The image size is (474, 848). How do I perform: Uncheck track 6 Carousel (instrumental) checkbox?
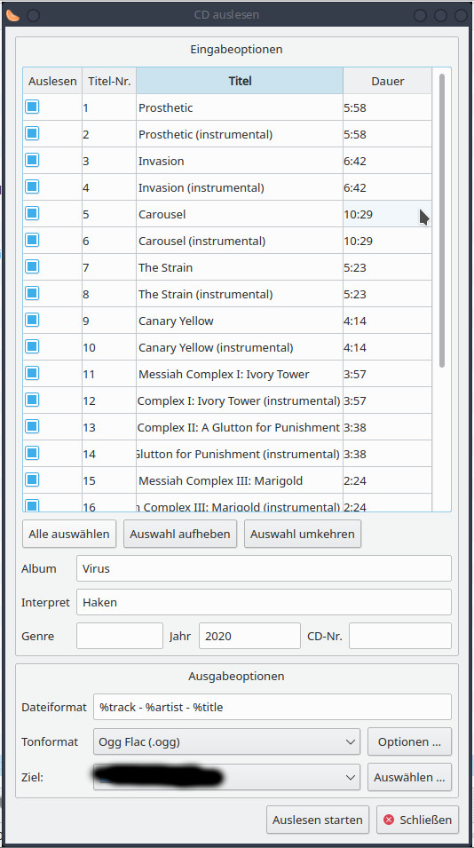32,240
